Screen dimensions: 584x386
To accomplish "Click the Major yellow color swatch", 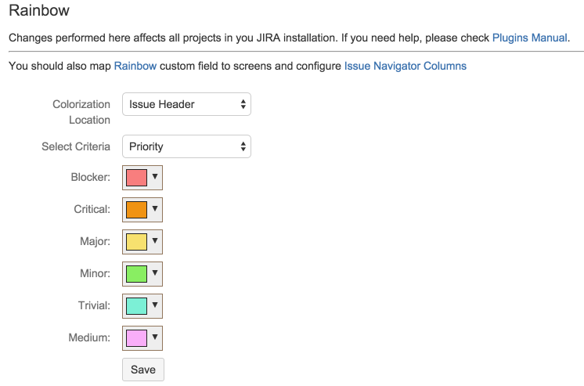I will [x=137, y=242].
